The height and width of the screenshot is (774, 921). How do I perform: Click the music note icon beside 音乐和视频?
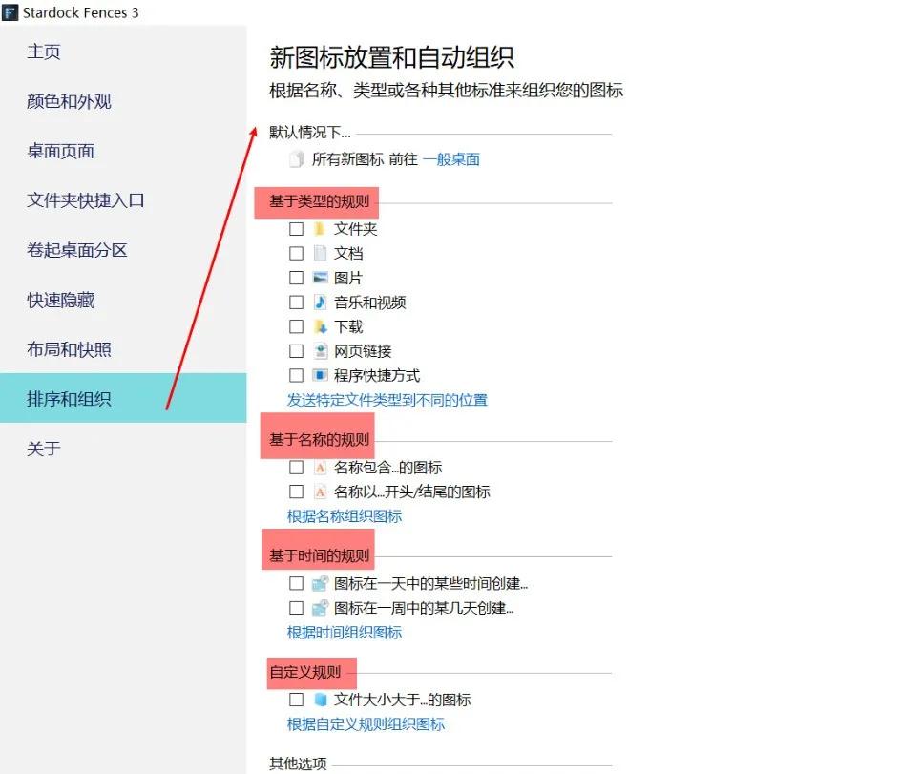(321, 302)
